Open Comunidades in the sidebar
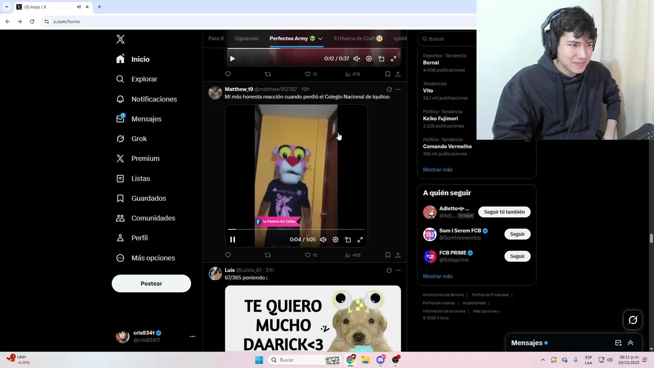 [146, 218]
